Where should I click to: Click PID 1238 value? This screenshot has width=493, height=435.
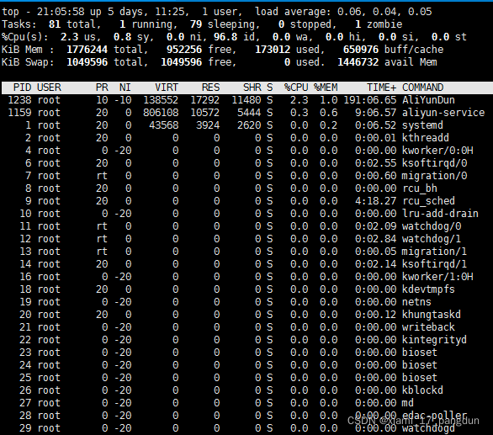19,100
